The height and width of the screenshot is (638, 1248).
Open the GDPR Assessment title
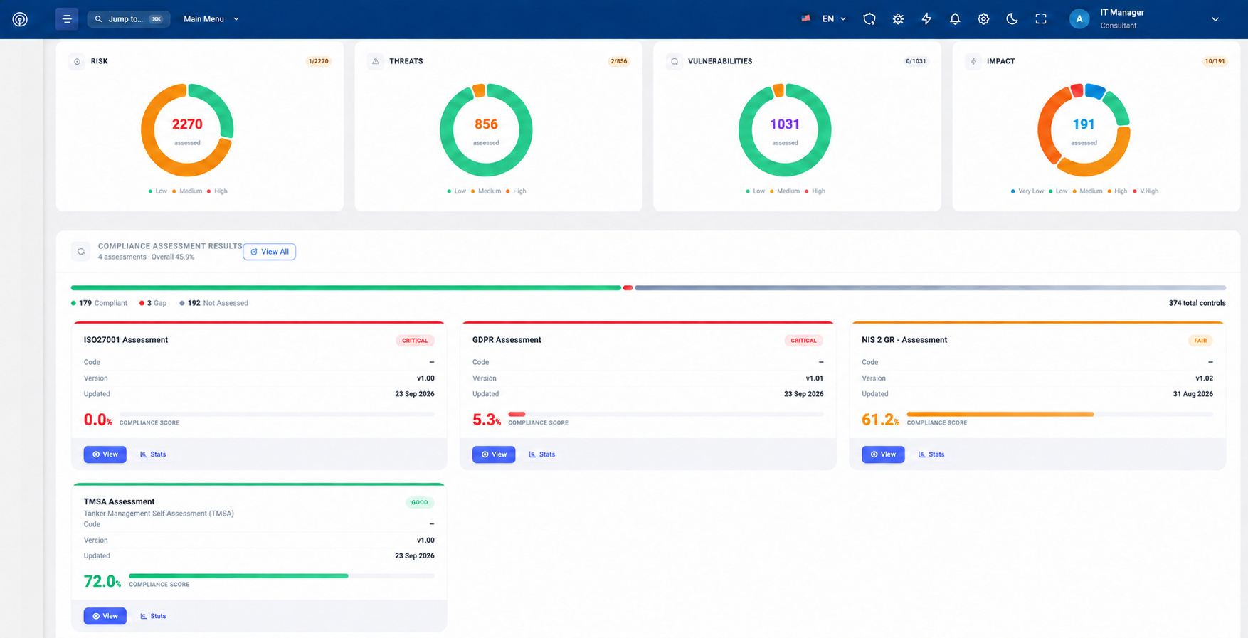(x=507, y=340)
